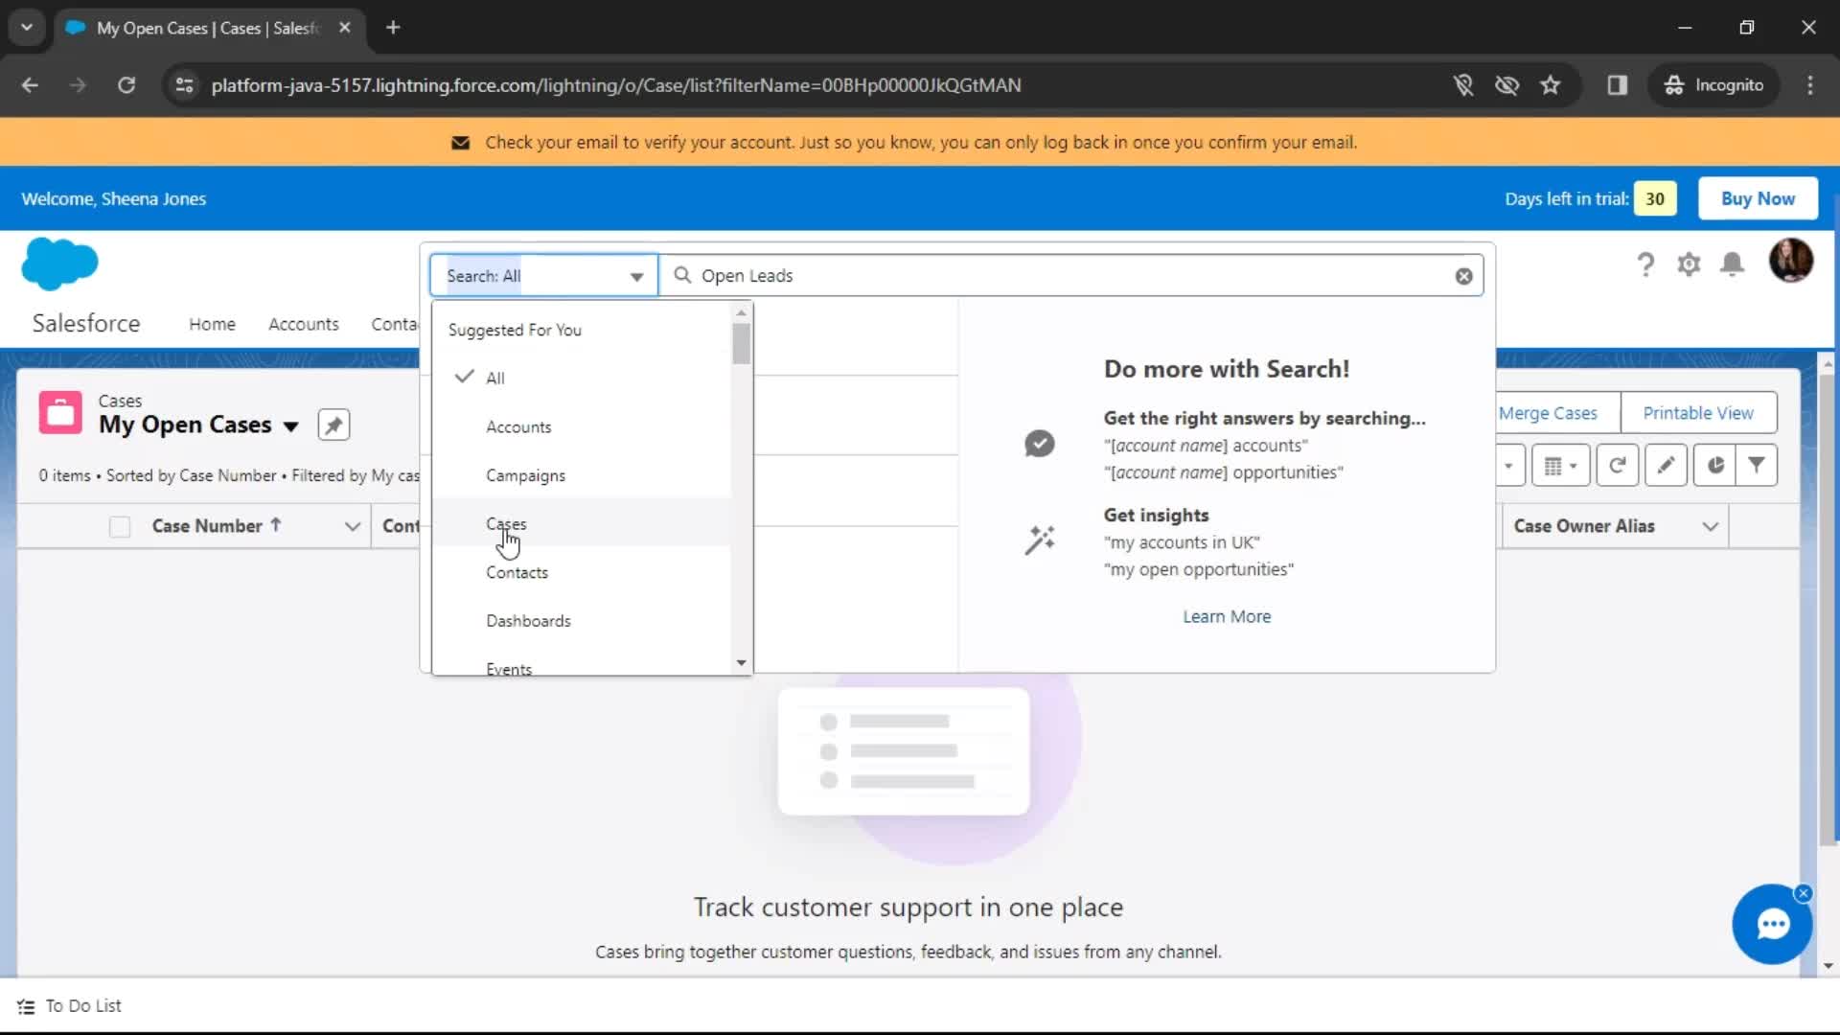The height and width of the screenshot is (1035, 1840).
Task: Reload the page in browser toolbar
Action: click(x=126, y=85)
